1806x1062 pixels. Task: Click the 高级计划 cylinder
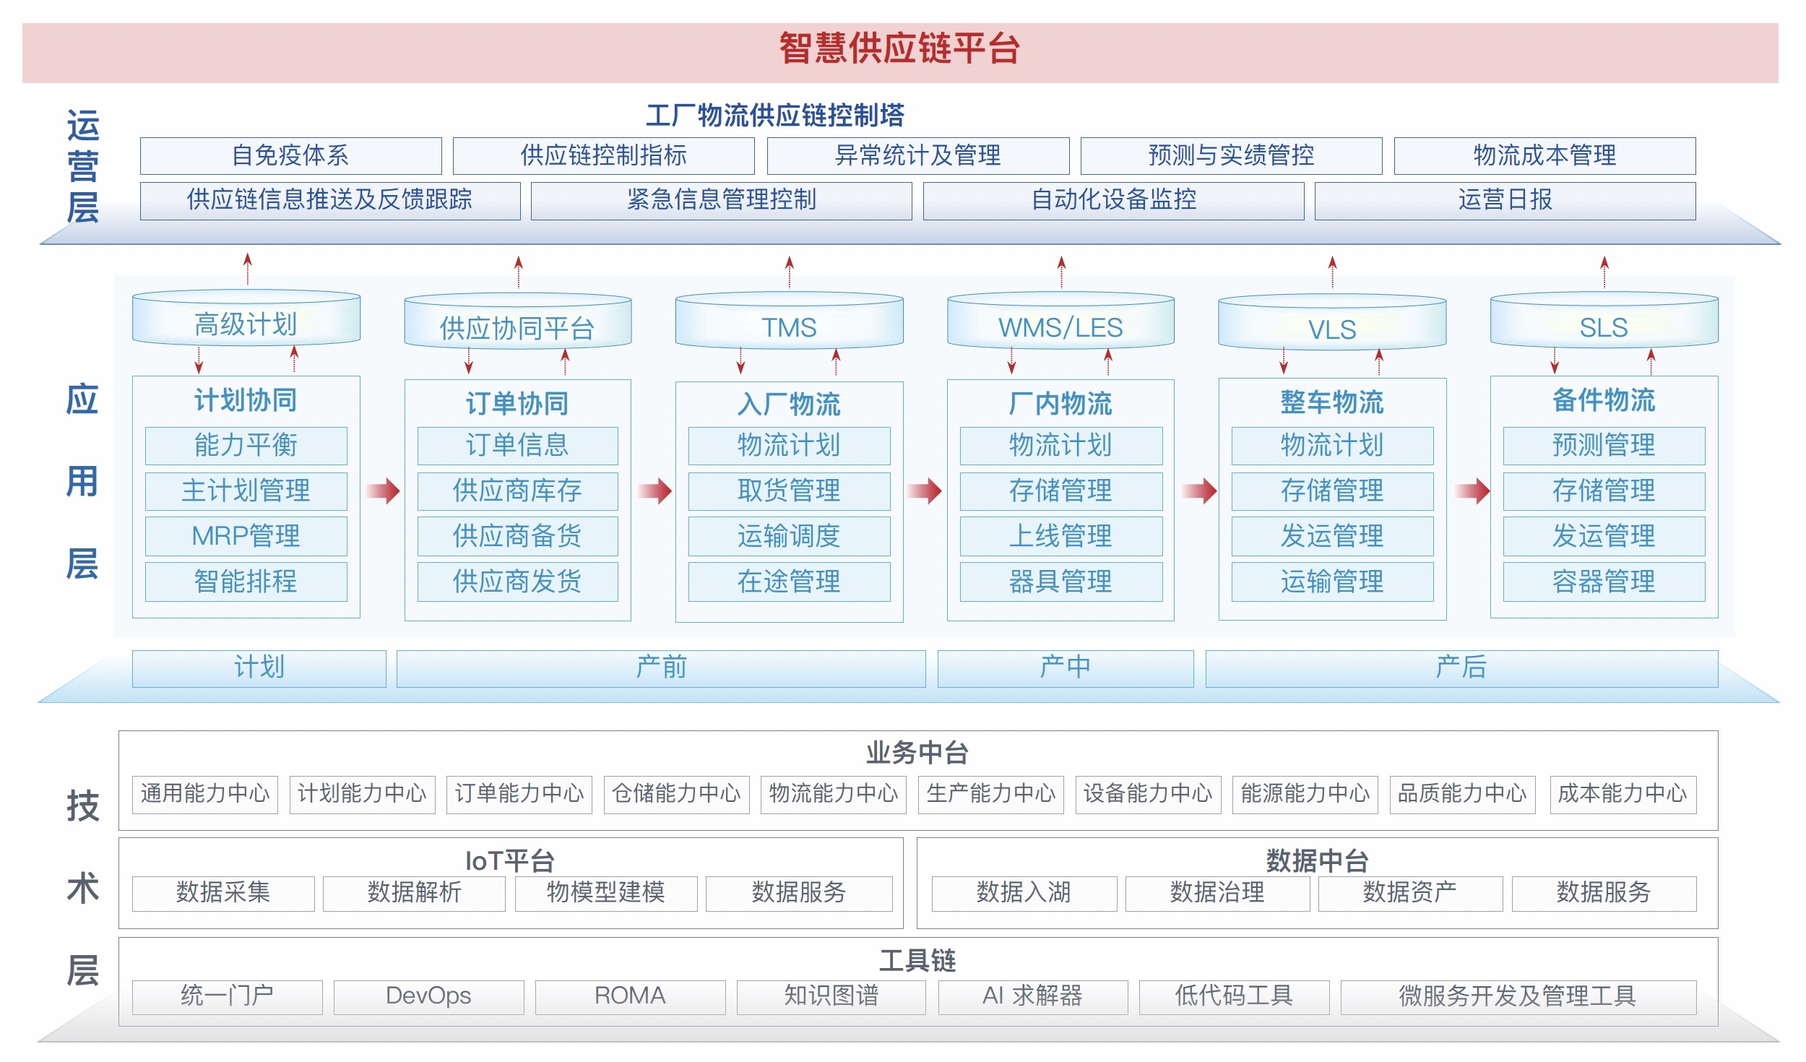click(246, 318)
